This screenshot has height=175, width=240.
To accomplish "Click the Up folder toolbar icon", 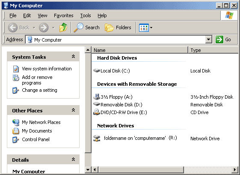I will click(63, 27).
